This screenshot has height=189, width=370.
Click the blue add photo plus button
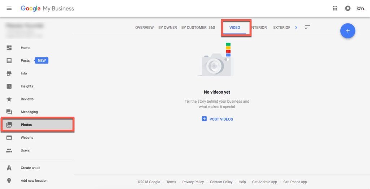(348, 31)
